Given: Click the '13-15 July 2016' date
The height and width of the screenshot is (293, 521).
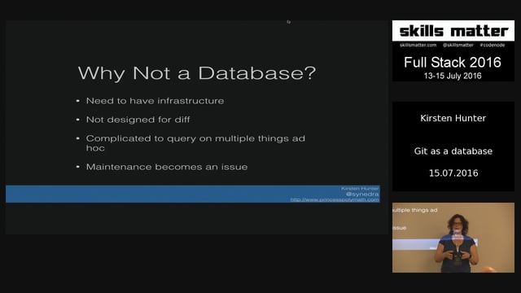Looking at the screenshot, I should pyautogui.click(x=453, y=76).
